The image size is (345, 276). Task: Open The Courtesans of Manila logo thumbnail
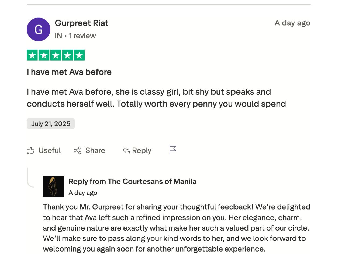coord(54,187)
